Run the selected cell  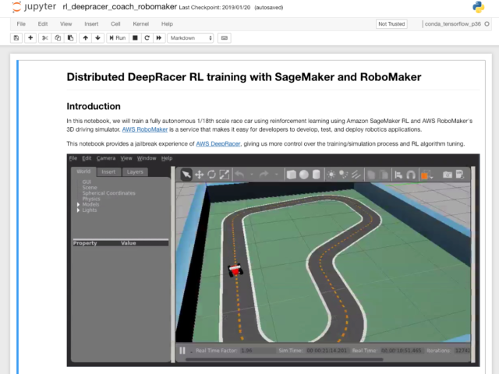118,38
